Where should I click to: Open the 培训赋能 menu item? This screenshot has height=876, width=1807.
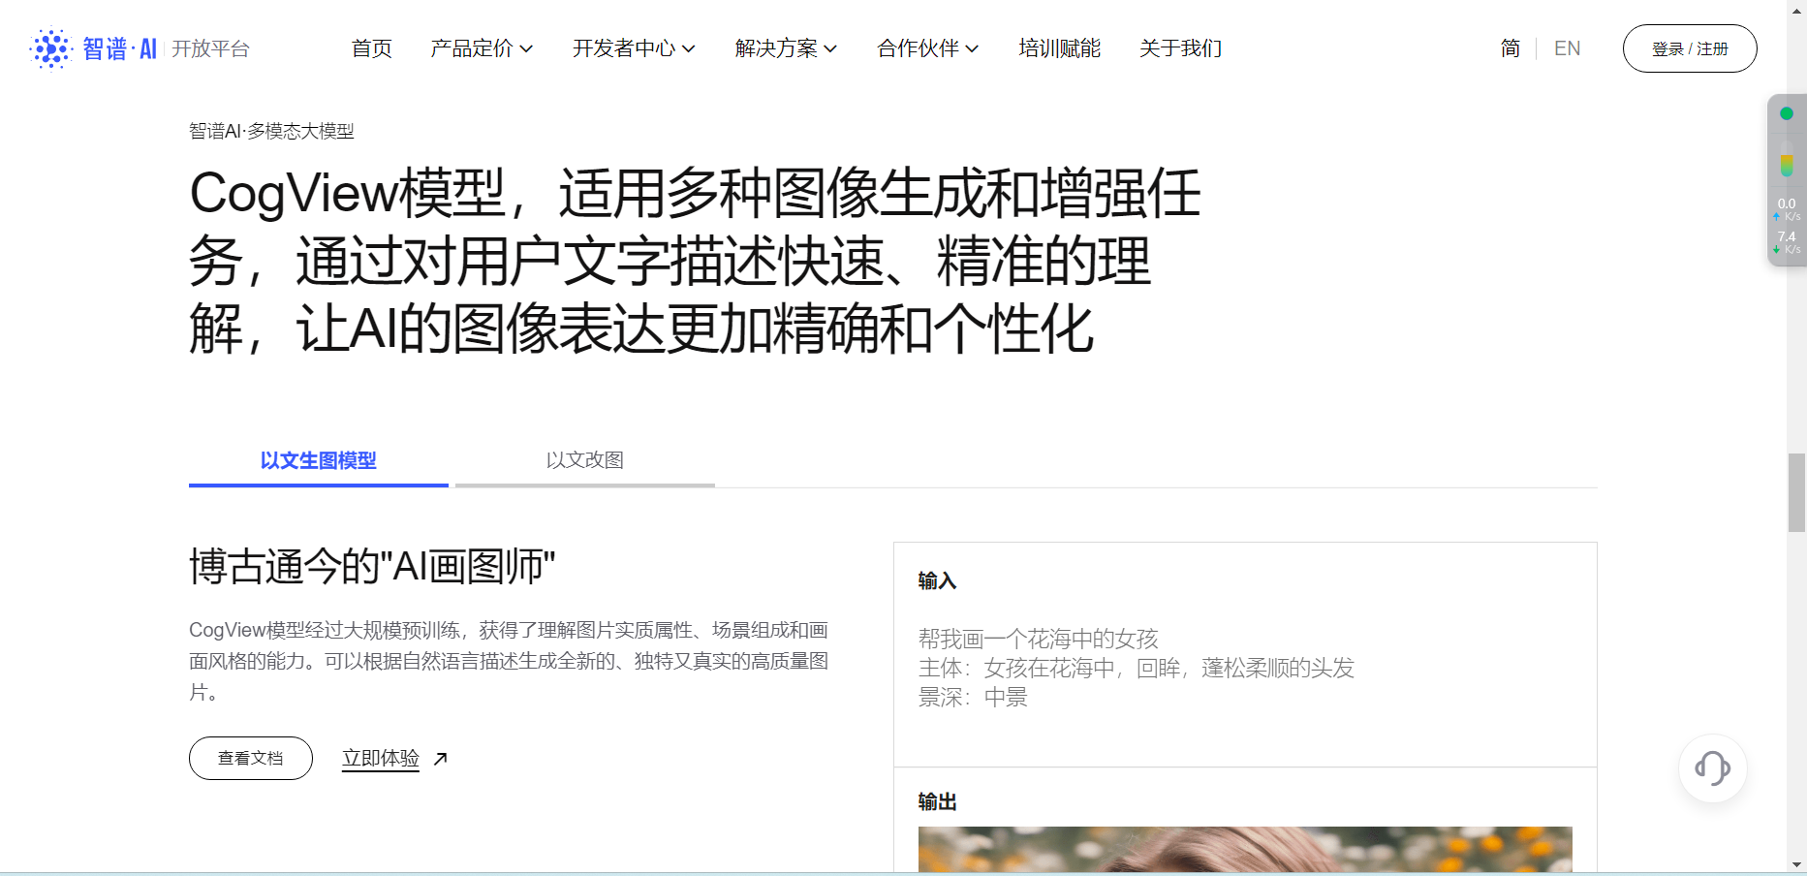coord(1060,48)
